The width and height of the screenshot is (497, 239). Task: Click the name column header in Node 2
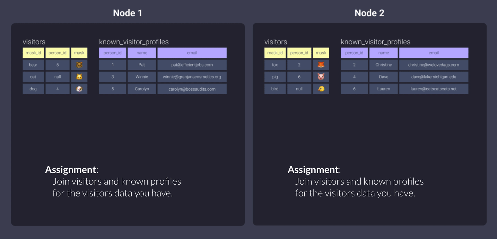pos(383,53)
